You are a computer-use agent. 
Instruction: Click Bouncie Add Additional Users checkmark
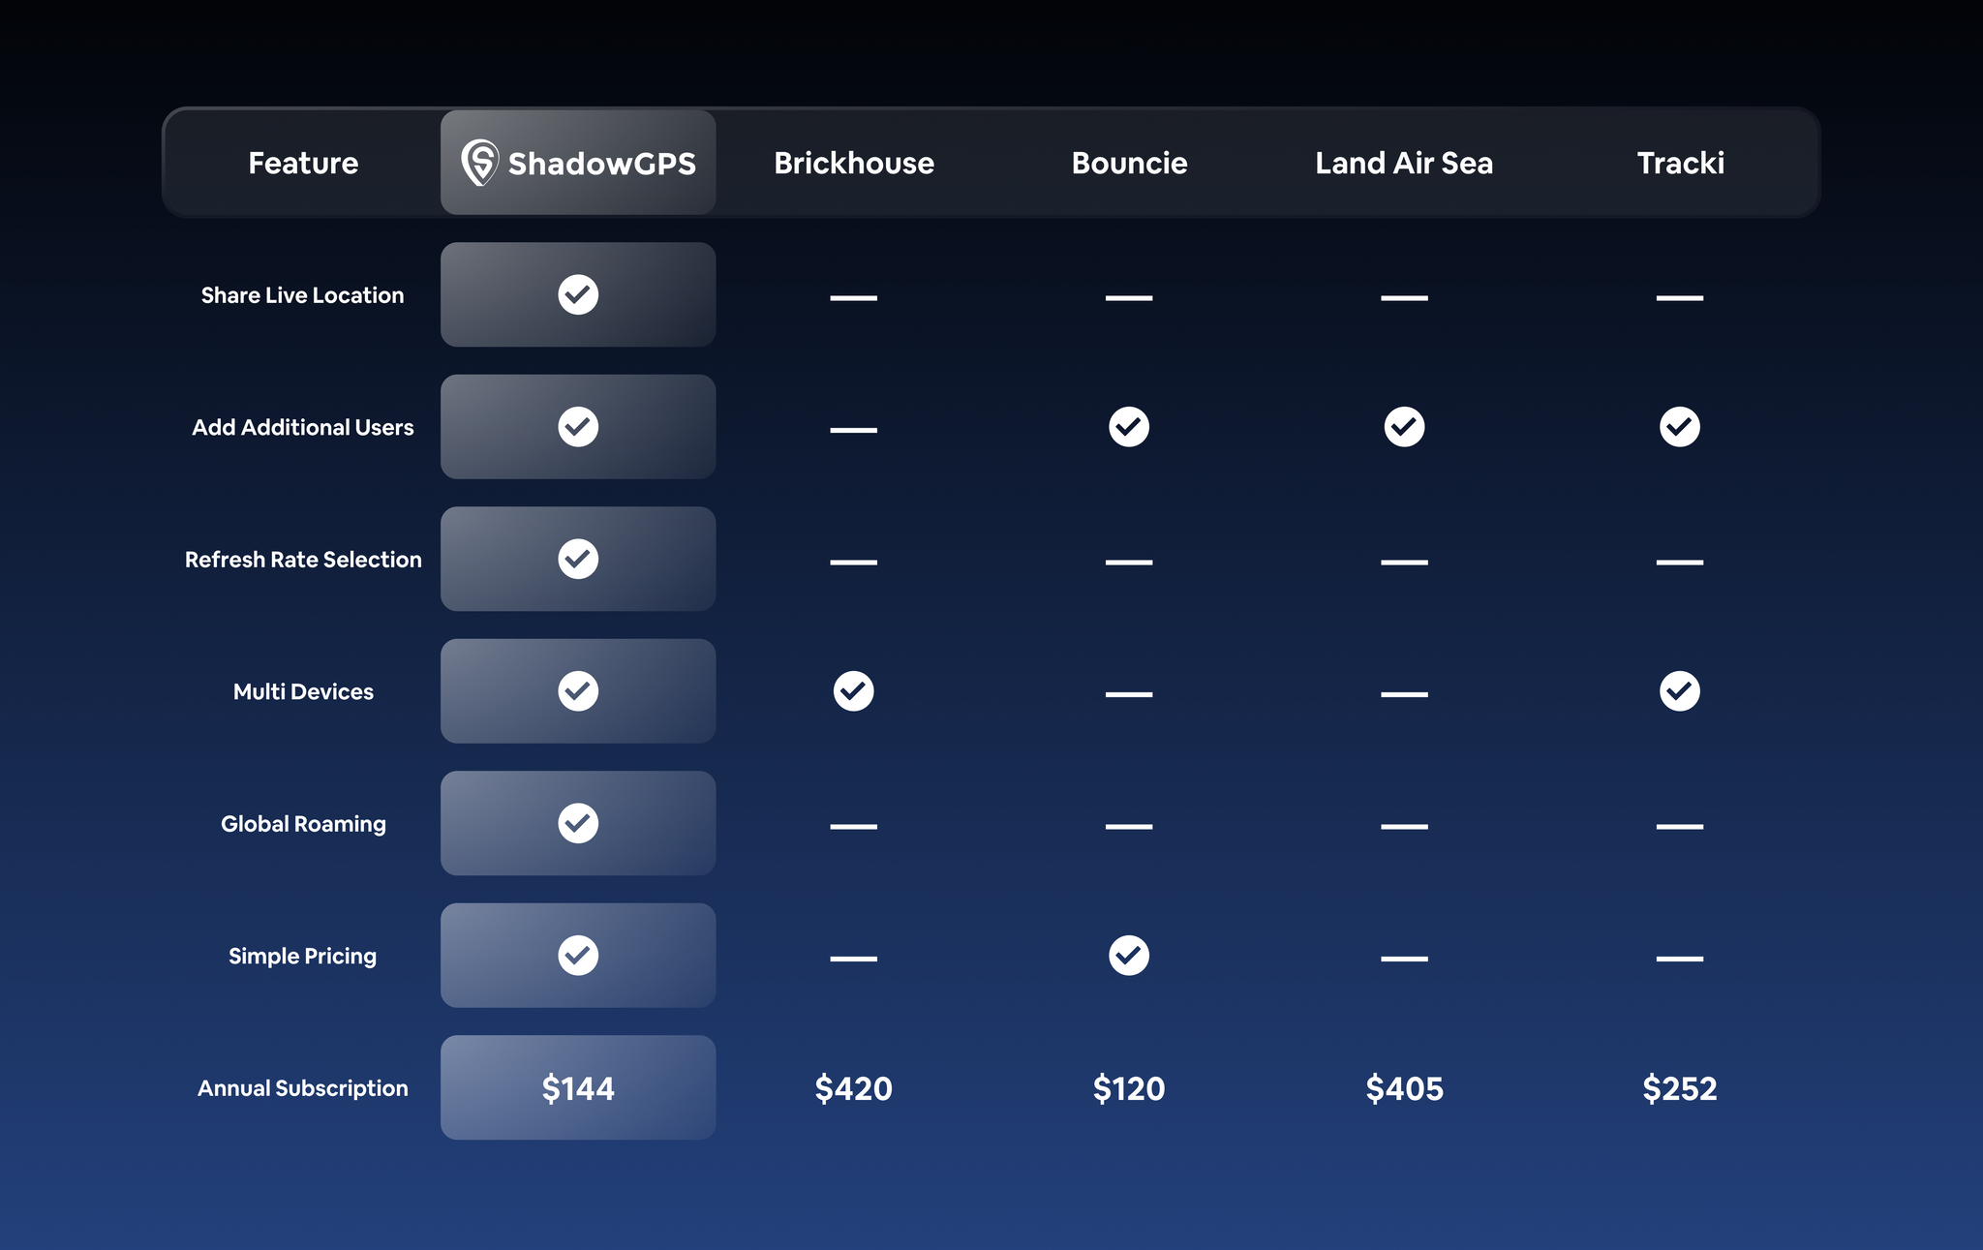click(x=1129, y=427)
